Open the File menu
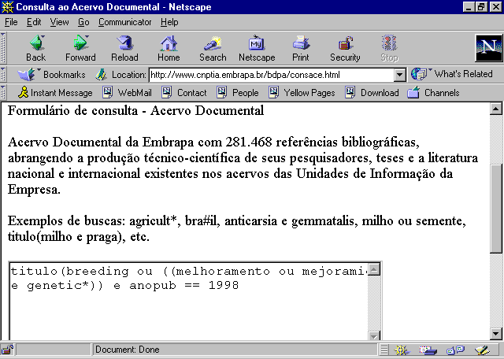This screenshot has height=359, width=504. point(11,22)
